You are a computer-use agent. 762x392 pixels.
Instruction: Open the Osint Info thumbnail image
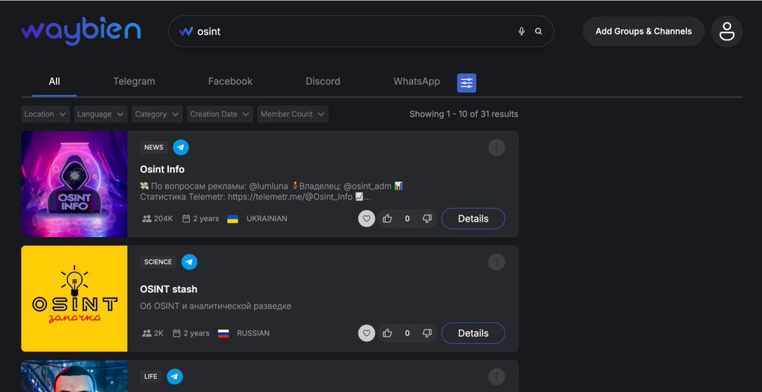pos(74,184)
